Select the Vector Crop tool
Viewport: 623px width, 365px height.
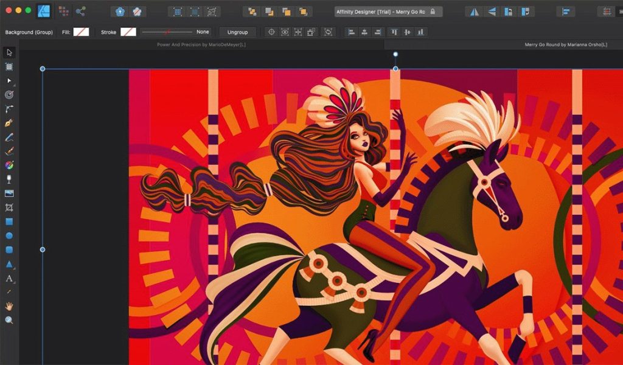tap(9, 207)
